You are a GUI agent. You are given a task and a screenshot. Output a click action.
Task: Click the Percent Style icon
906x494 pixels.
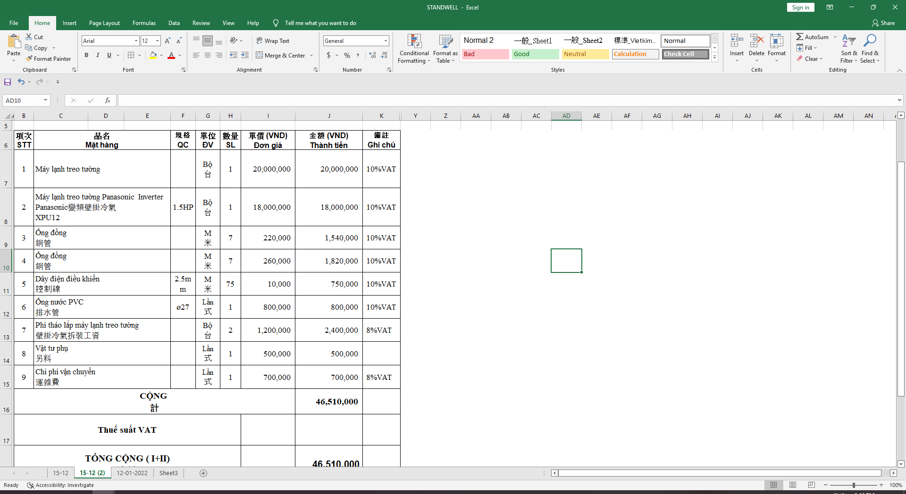347,55
